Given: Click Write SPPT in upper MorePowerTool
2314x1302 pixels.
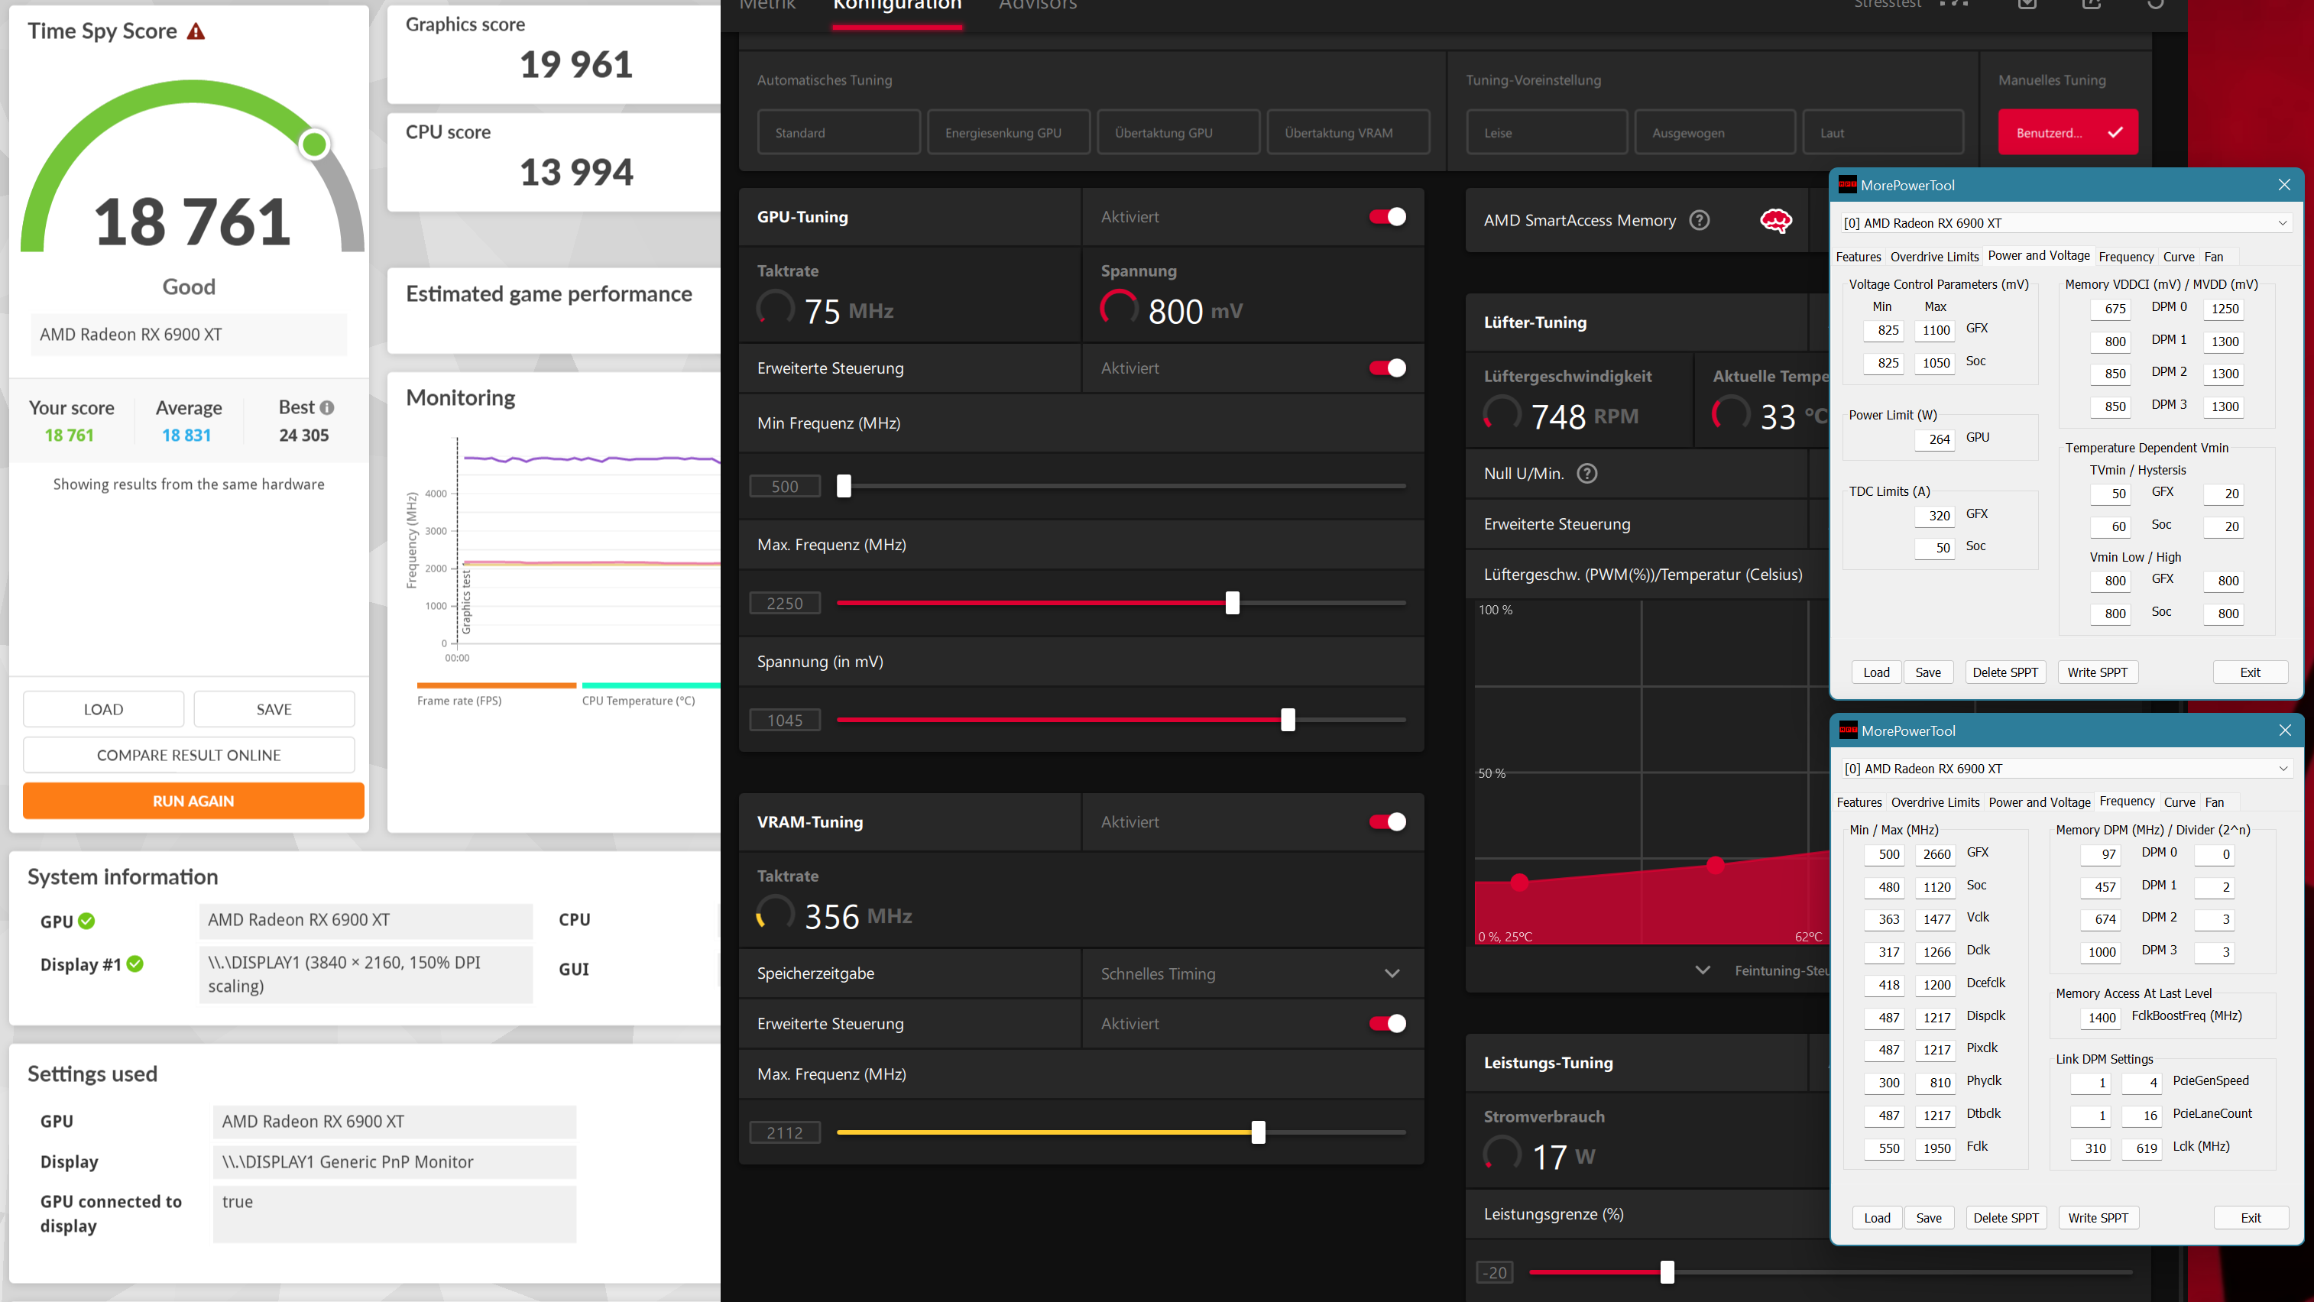Looking at the screenshot, I should tap(2097, 672).
